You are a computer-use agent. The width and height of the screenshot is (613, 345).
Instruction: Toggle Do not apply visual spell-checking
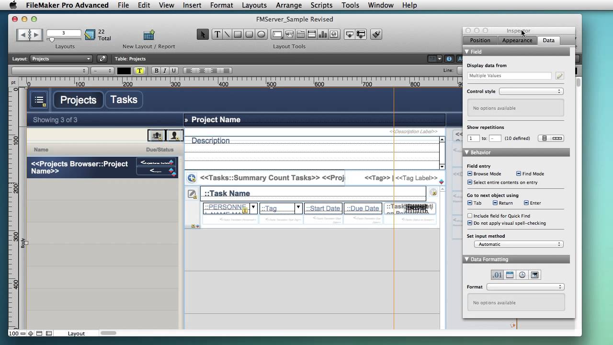470,223
